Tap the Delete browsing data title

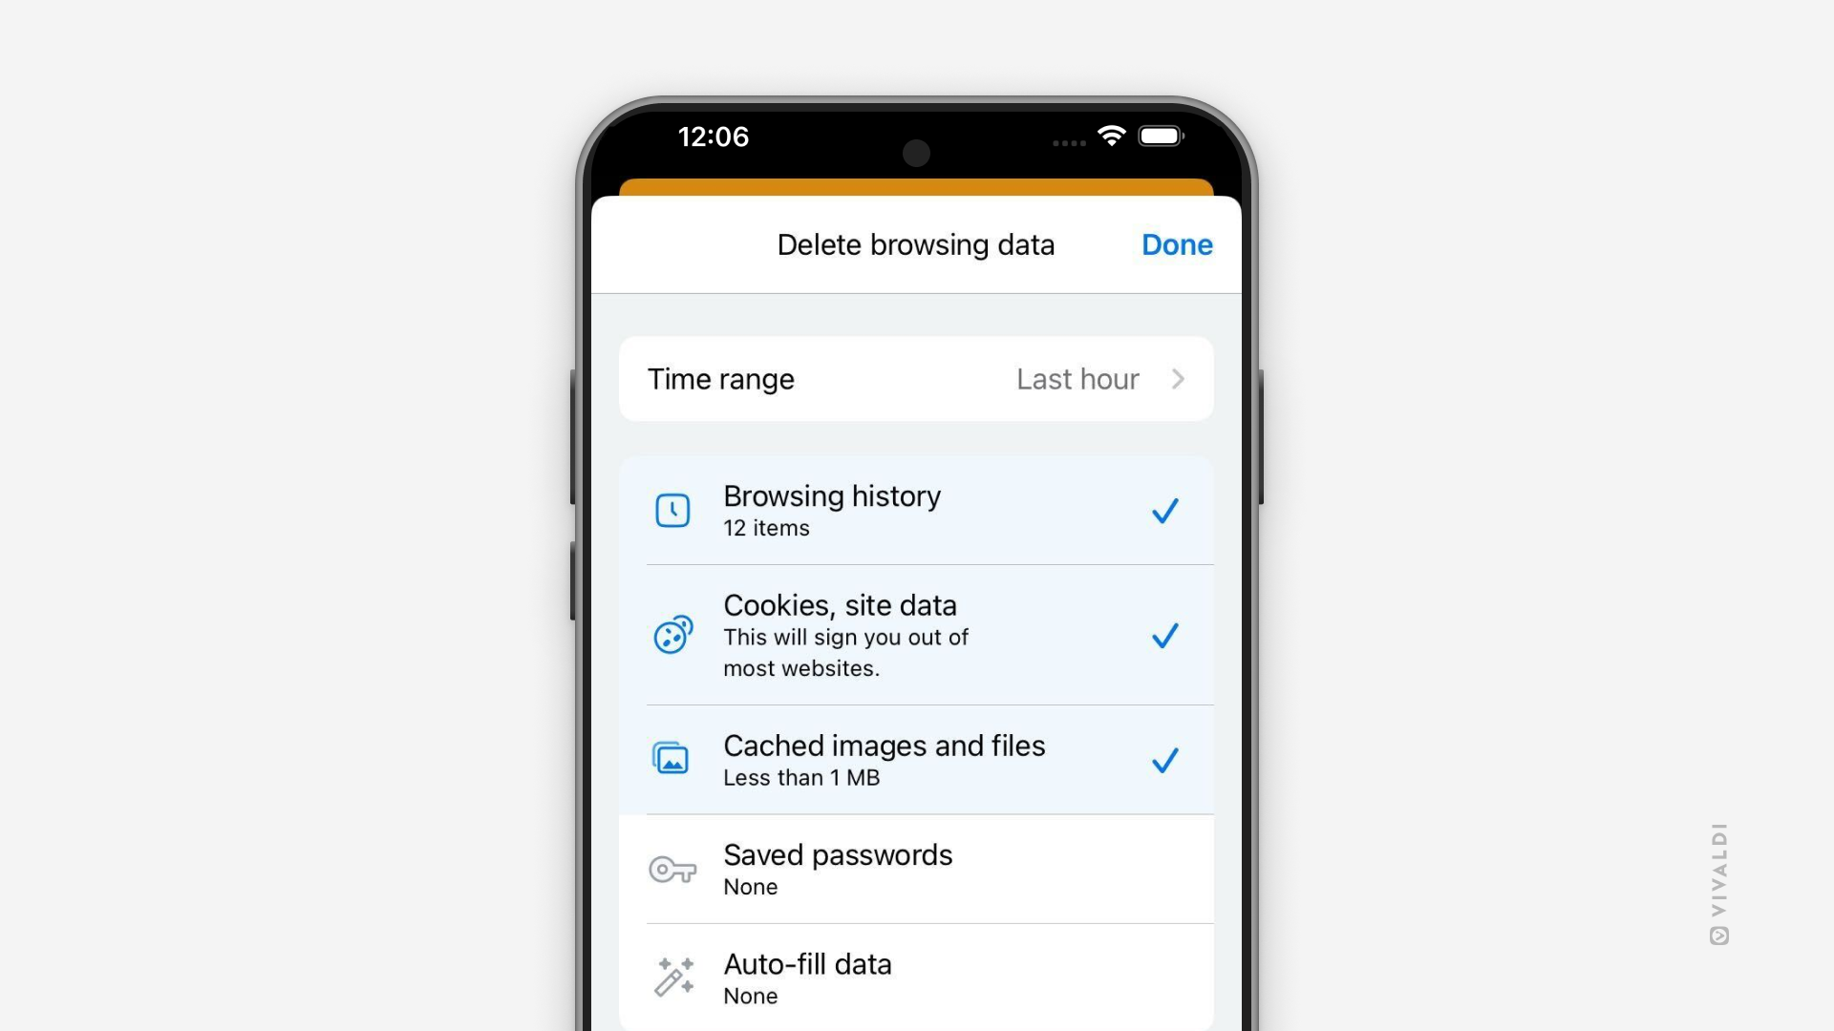click(917, 244)
